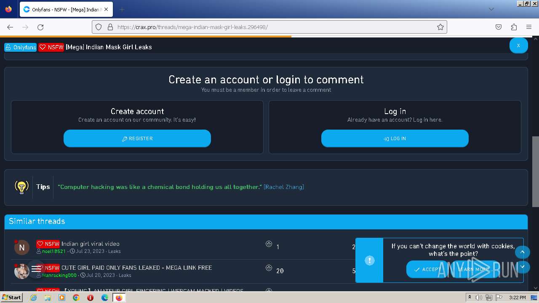Click the replies icon beside count 20
Image resolution: width=539 pixels, height=303 pixels.
click(269, 268)
